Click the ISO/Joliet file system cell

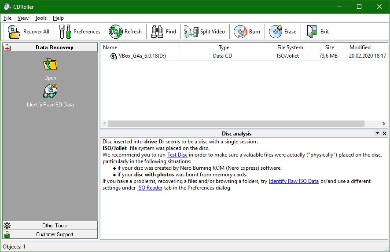click(288, 56)
